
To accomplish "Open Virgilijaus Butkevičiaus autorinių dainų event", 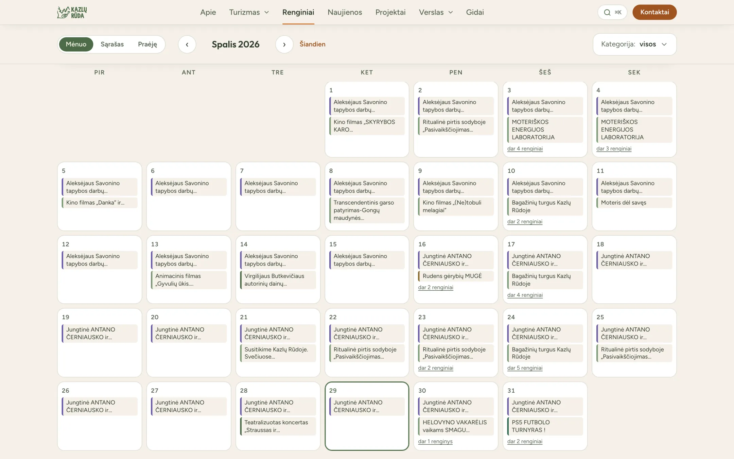I will (278, 280).
